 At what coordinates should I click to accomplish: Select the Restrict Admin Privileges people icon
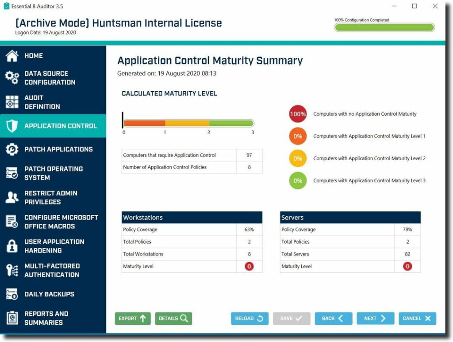[13, 198]
